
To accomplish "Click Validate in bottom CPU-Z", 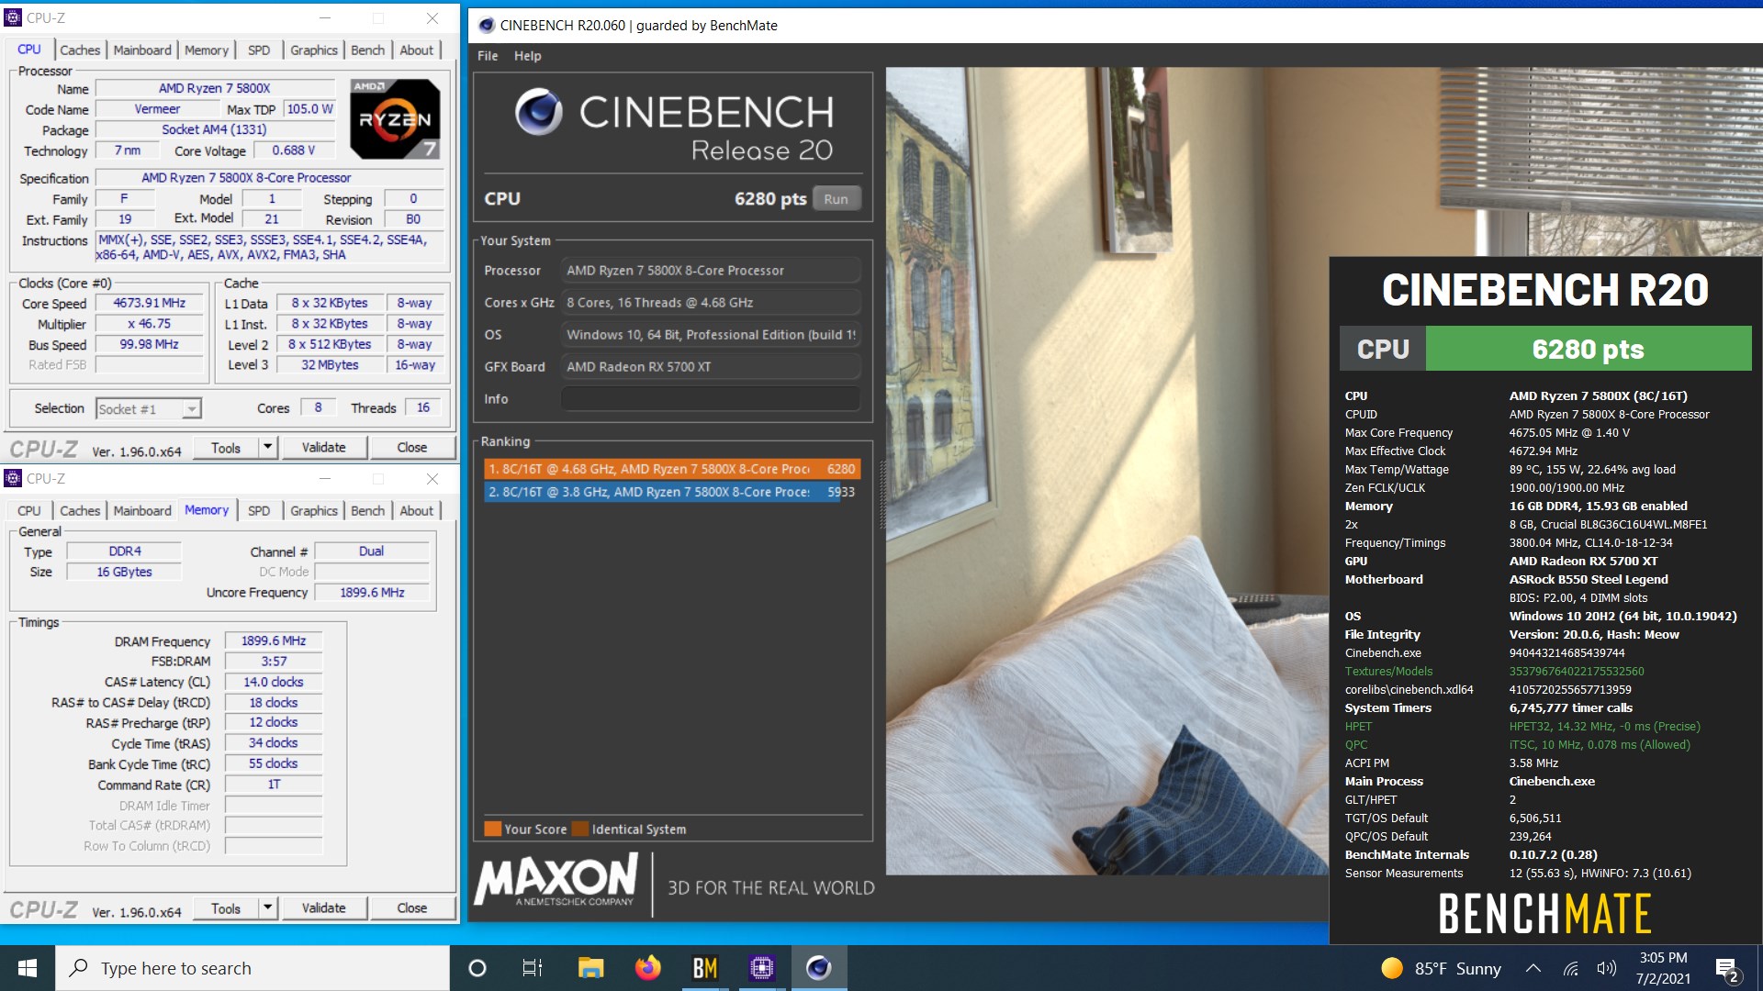I will 324,908.
